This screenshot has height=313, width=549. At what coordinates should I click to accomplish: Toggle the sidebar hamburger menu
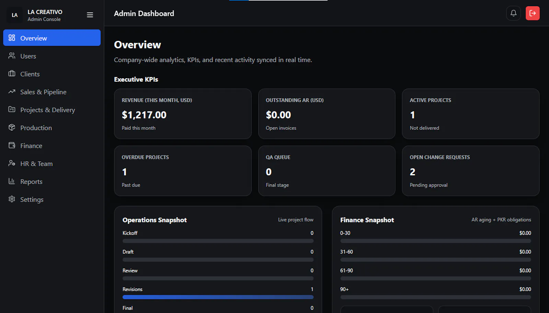90,15
